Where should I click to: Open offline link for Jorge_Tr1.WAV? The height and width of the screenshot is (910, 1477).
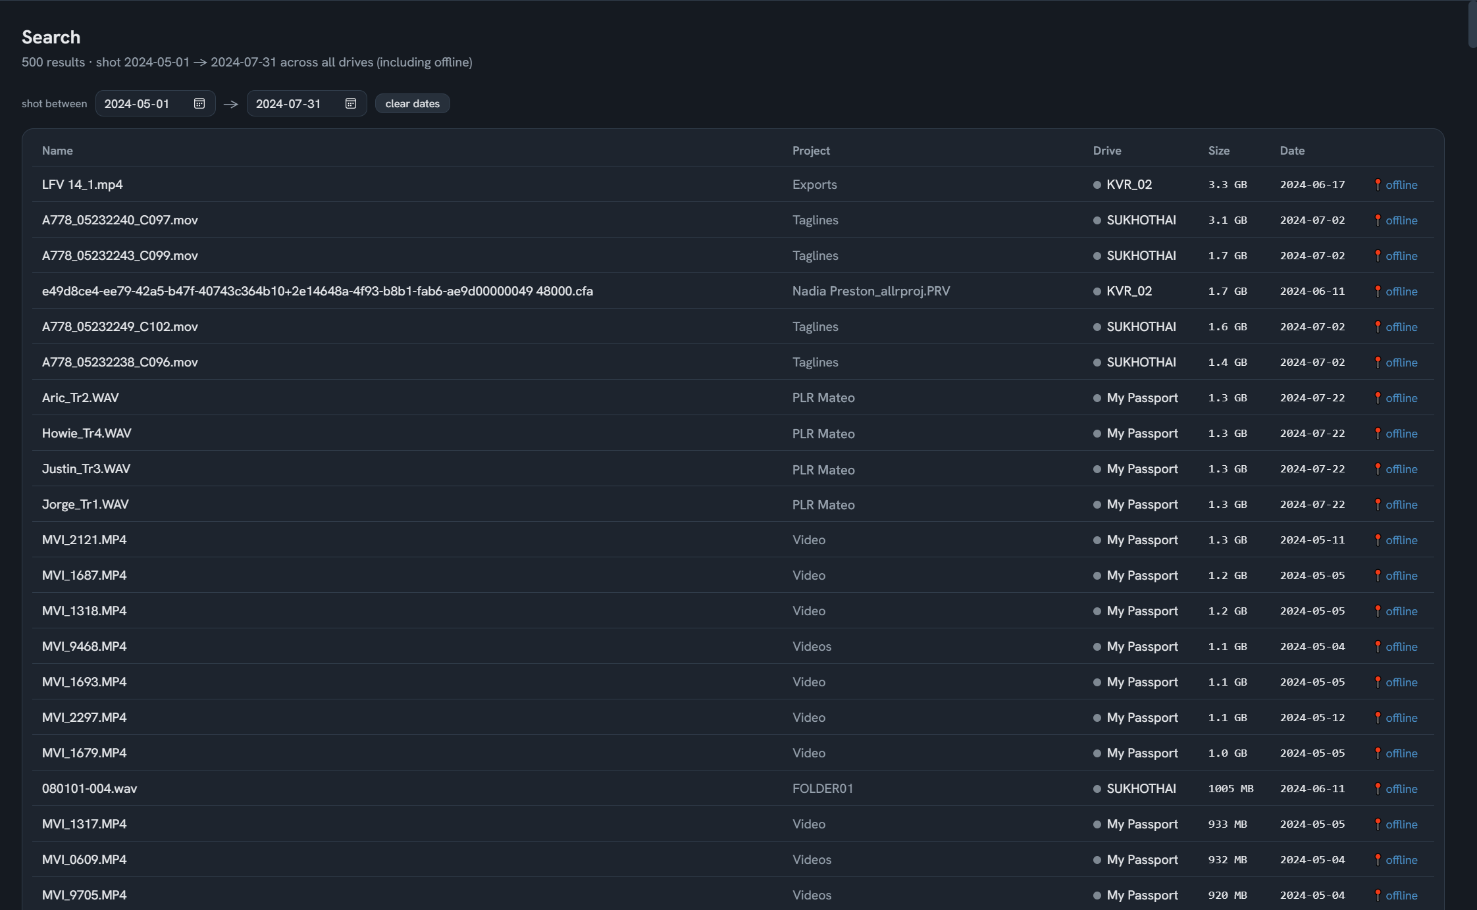click(x=1401, y=505)
